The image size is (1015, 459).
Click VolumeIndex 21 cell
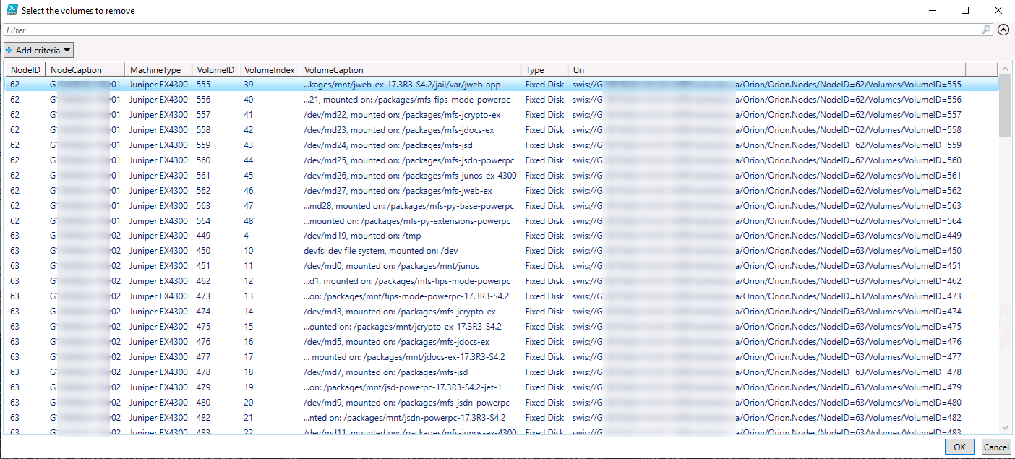tap(249, 418)
